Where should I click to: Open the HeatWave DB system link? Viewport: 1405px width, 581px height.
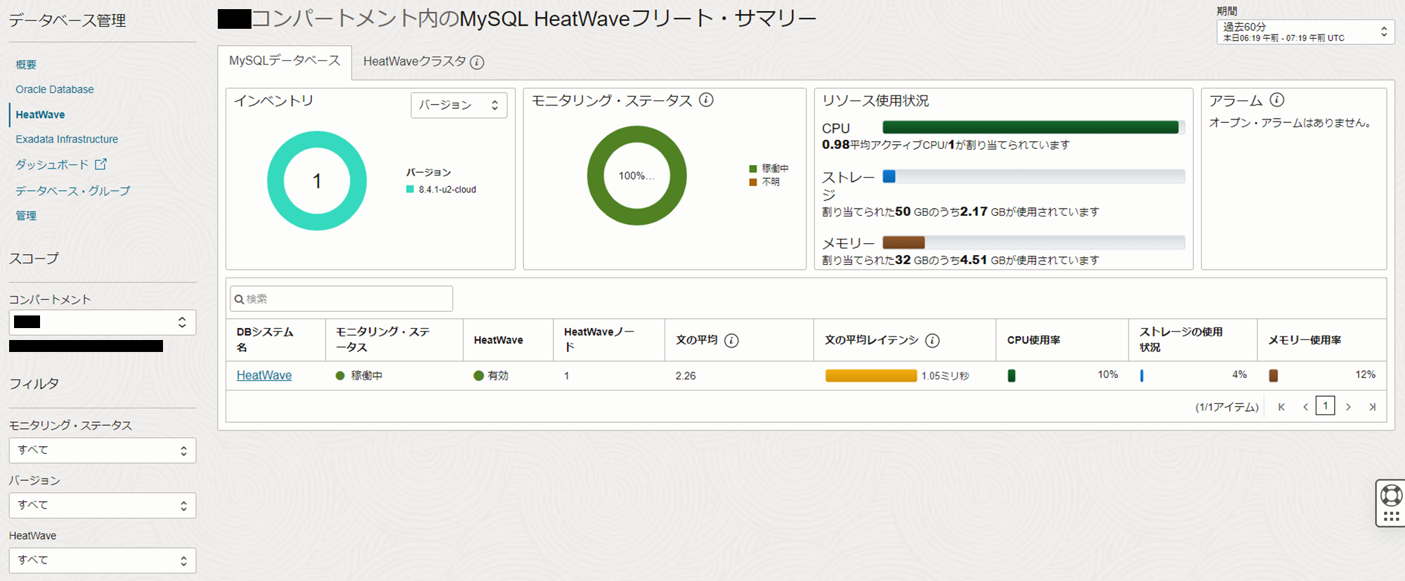coord(264,376)
